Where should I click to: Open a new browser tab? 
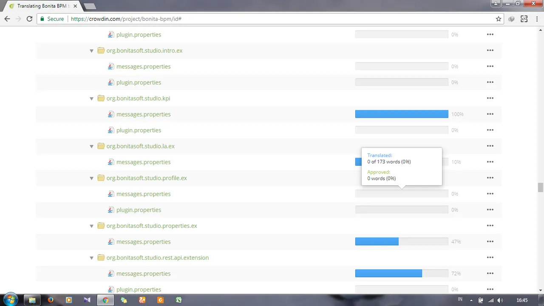89,6
